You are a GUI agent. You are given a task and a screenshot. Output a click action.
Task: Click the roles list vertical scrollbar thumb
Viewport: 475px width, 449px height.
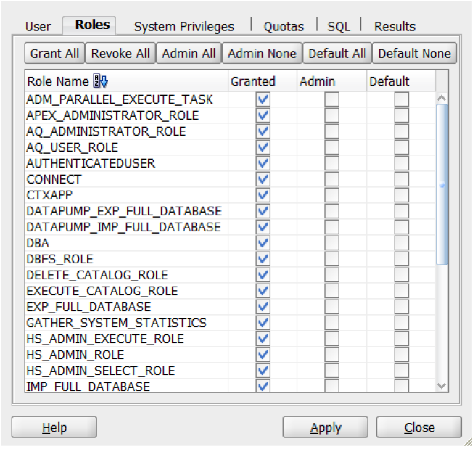coord(442,184)
